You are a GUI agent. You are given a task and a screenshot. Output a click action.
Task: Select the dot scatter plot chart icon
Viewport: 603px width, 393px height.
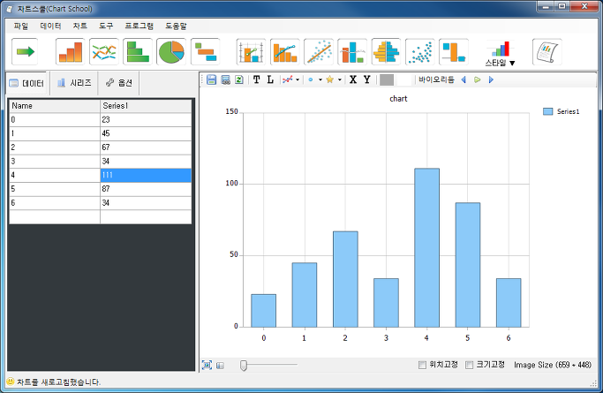420,51
